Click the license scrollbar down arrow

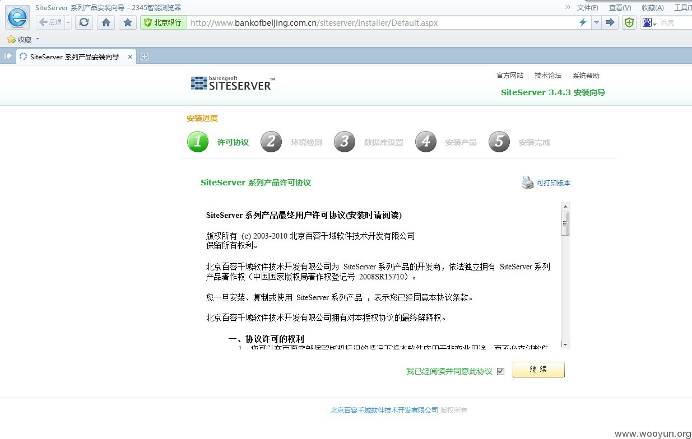click(565, 344)
